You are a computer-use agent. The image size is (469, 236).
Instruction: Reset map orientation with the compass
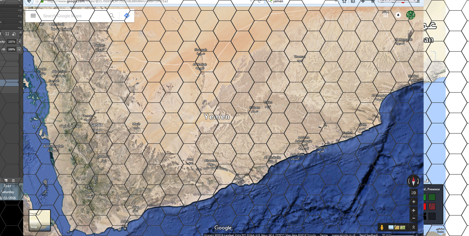coord(414,181)
